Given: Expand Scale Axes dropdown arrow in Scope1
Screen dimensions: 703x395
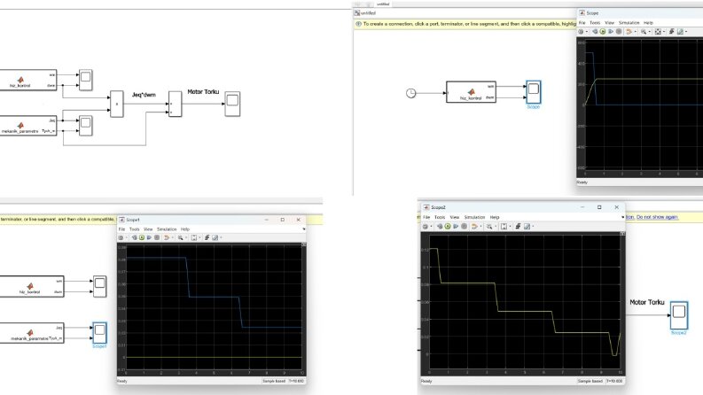Looking at the screenshot, I should [200, 237].
